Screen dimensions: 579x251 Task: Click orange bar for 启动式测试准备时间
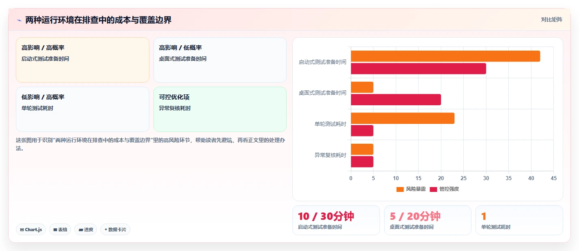tap(445, 56)
